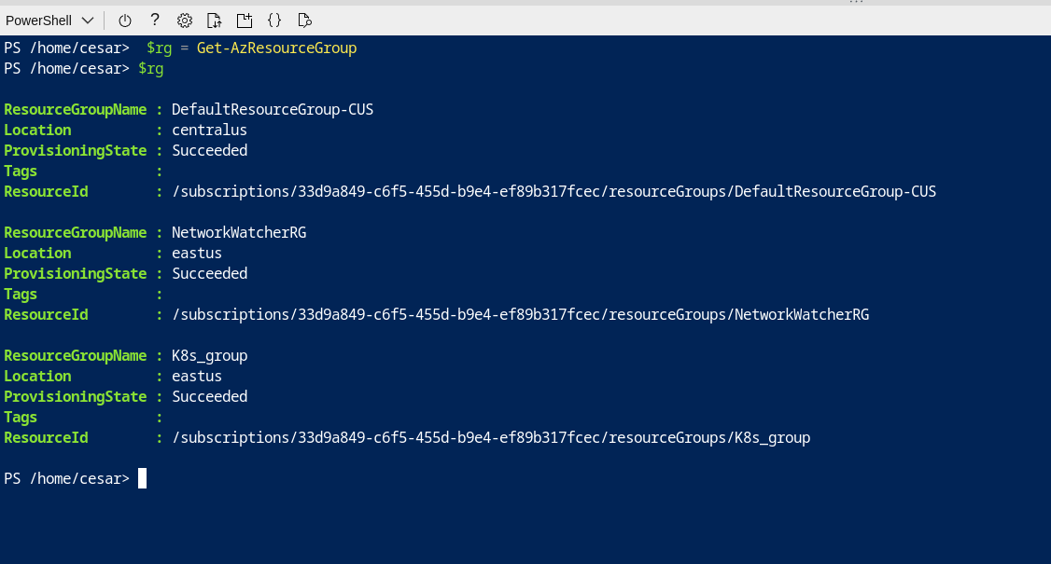This screenshot has width=1051, height=564.
Task: Open the editor with curly braces icon
Action: [274, 21]
